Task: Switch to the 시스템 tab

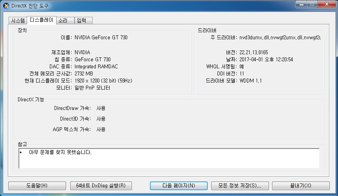Action: [18, 21]
